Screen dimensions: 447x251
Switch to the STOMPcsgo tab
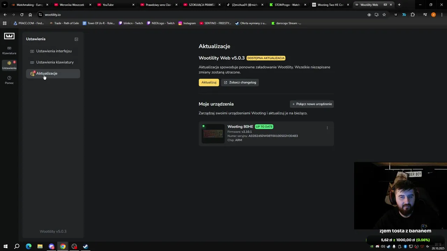coord(288,5)
